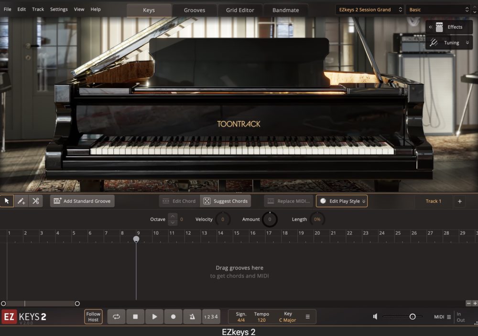478x336 pixels.
Task: Click the master volume slider handle
Action: [412, 316]
